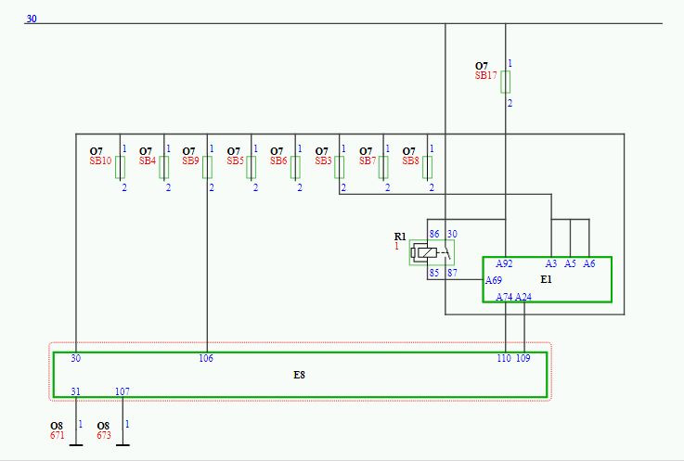Viewport: 684px width, 461px height.
Task: Click the O8 label above 671
Action: pos(57,426)
